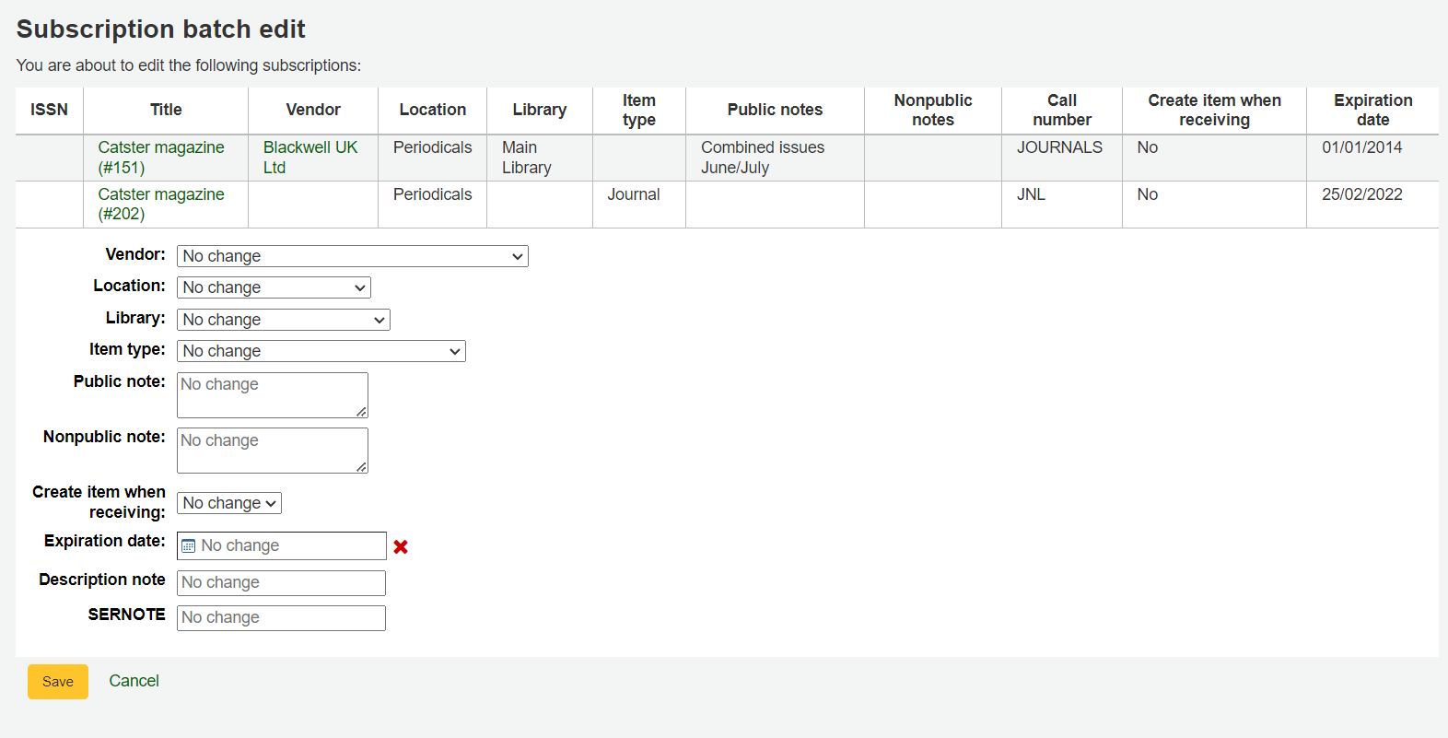Click the SERNOTE input field

pos(281,617)
